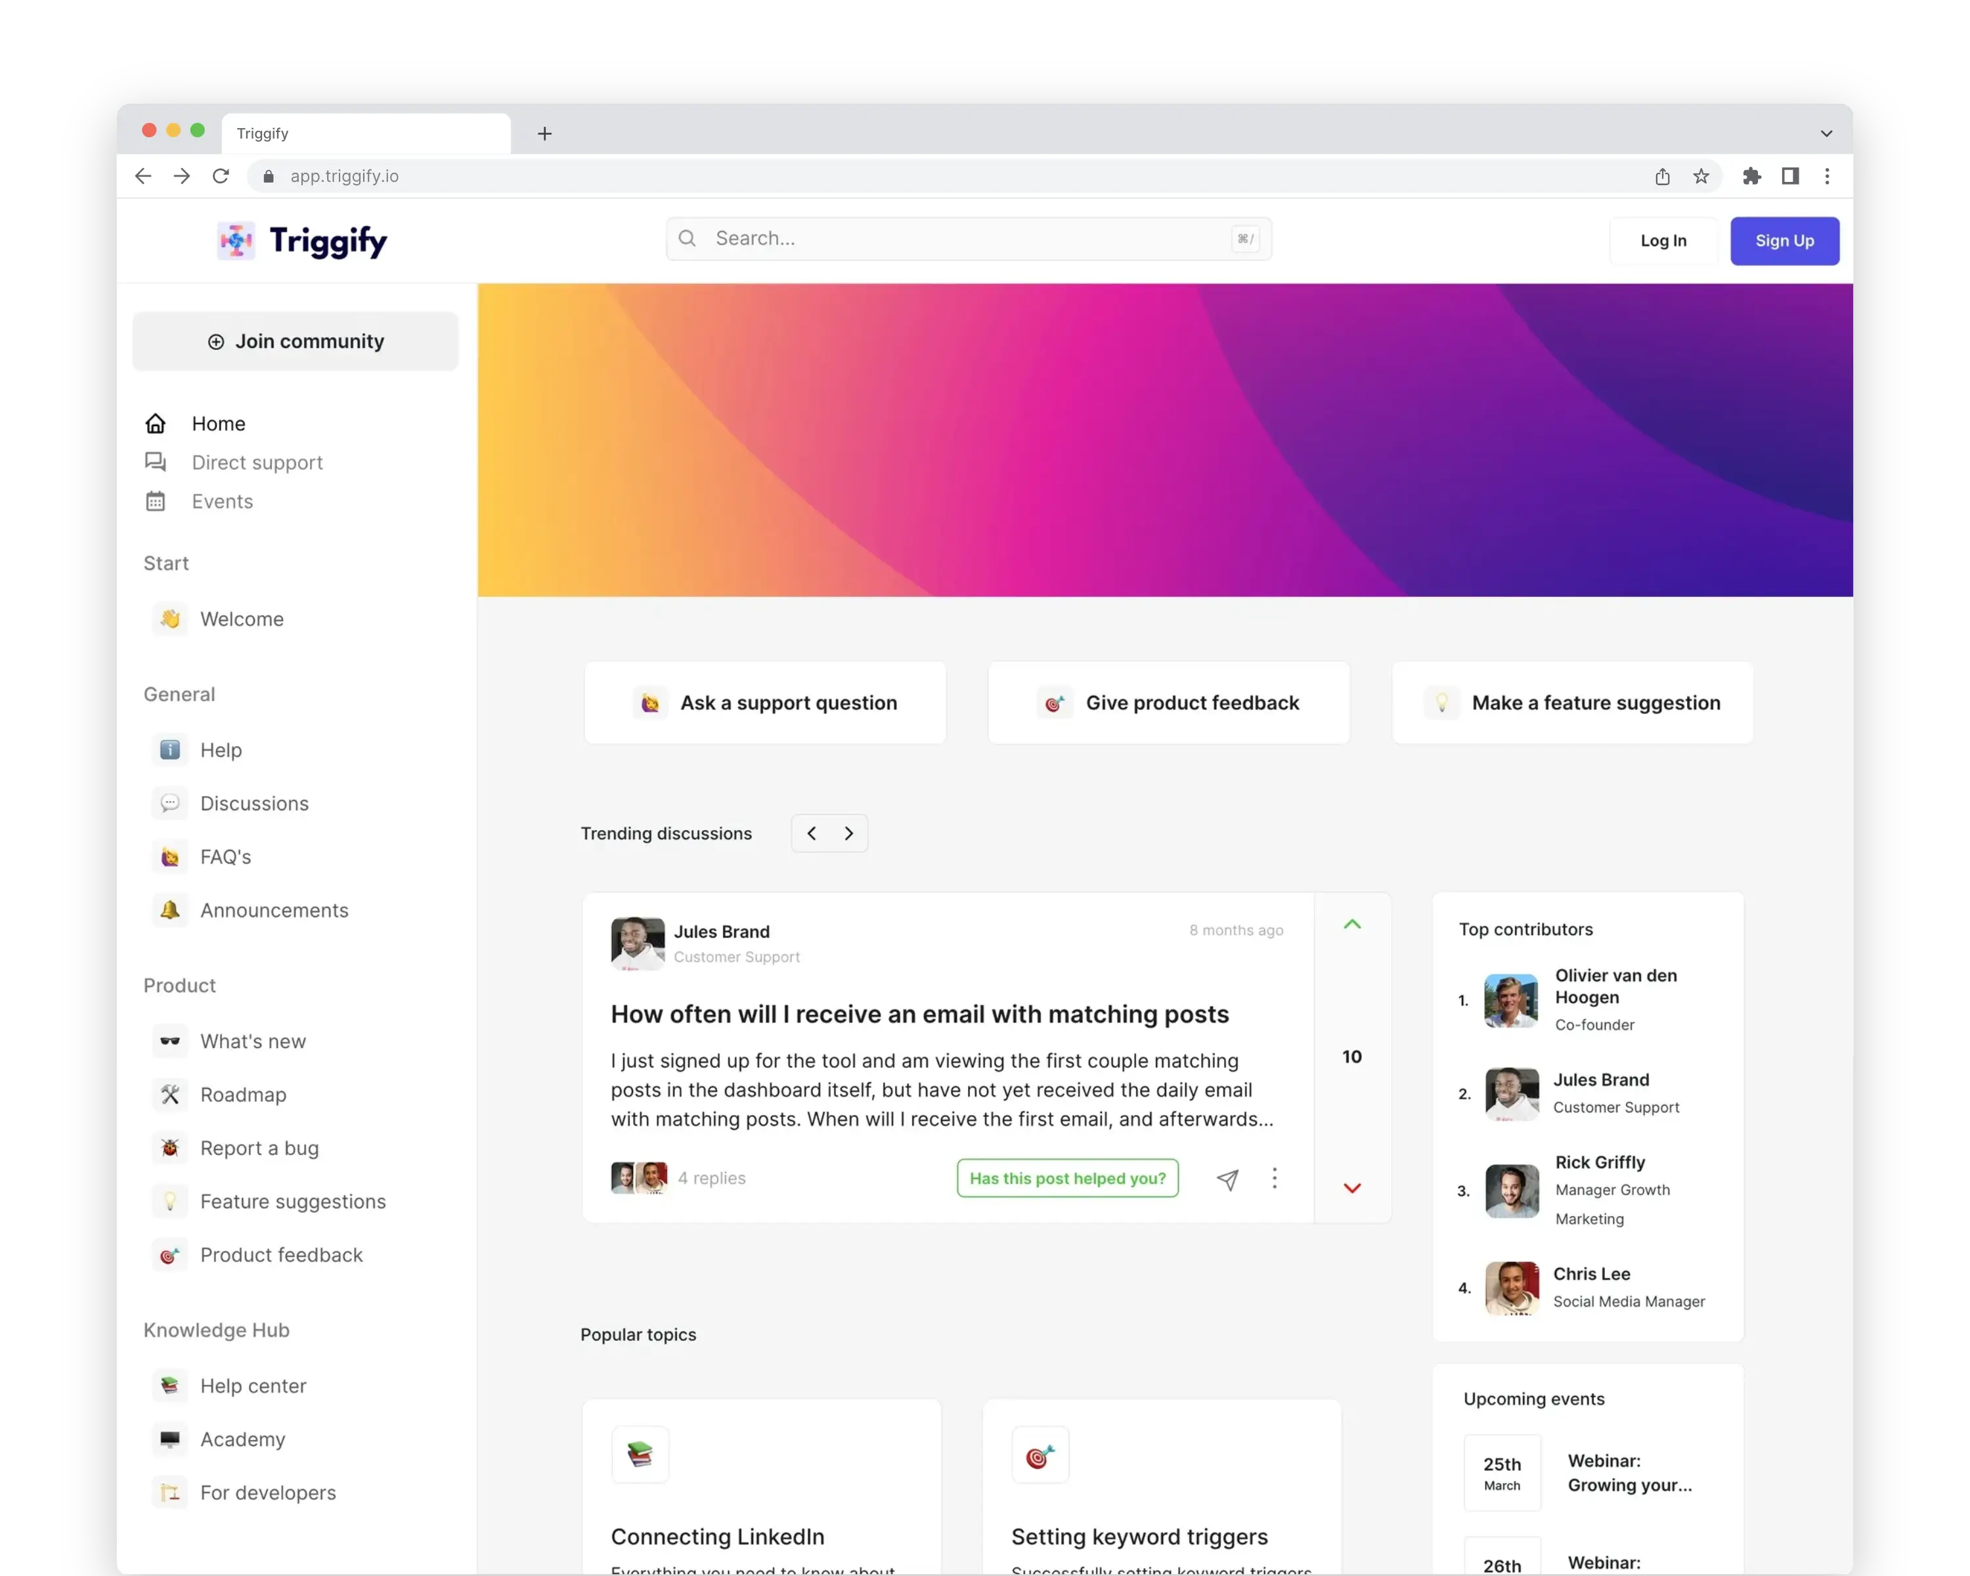Bookmark the page with the star icon

tap(1701, 177)
